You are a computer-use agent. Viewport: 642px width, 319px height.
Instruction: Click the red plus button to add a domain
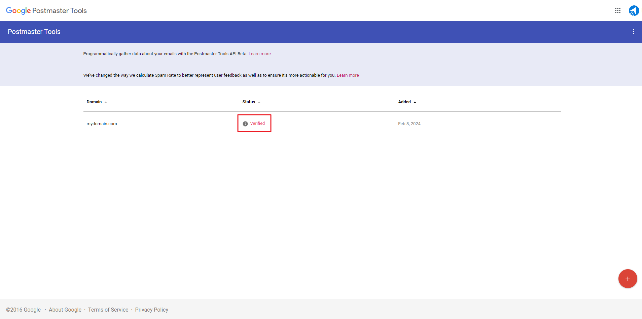point(627,279)
